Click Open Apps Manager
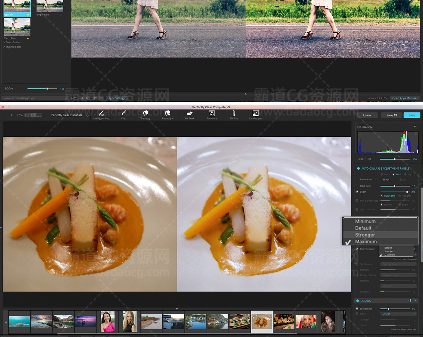Viewport: 423px width, 337px height. (404, 98)
